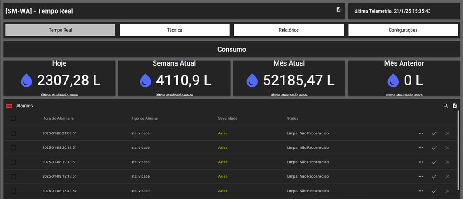The height and width of the screenshot is (199, 463).
Task: Click the 2307,28 L value
Action: point(69,81)
